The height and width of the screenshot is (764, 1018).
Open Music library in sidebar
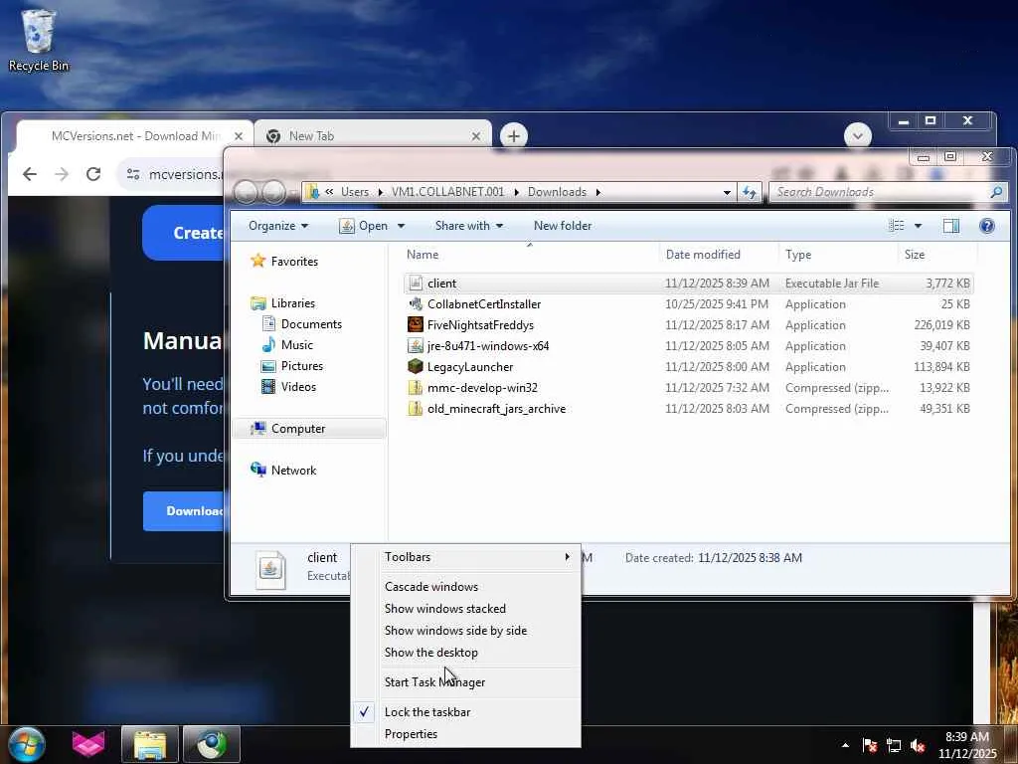pos(287,345)
